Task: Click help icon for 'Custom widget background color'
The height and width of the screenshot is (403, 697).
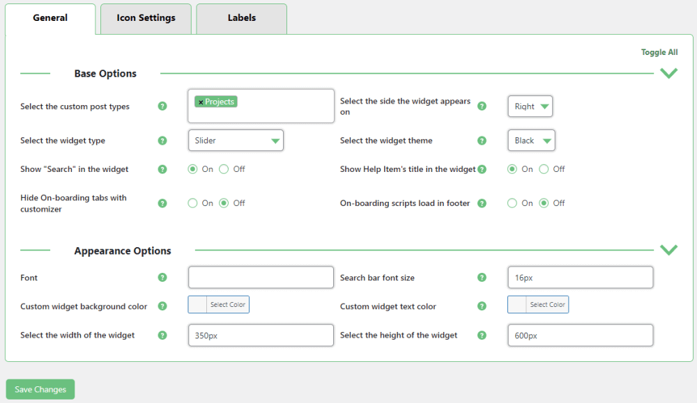Action: tap(162, 306)
